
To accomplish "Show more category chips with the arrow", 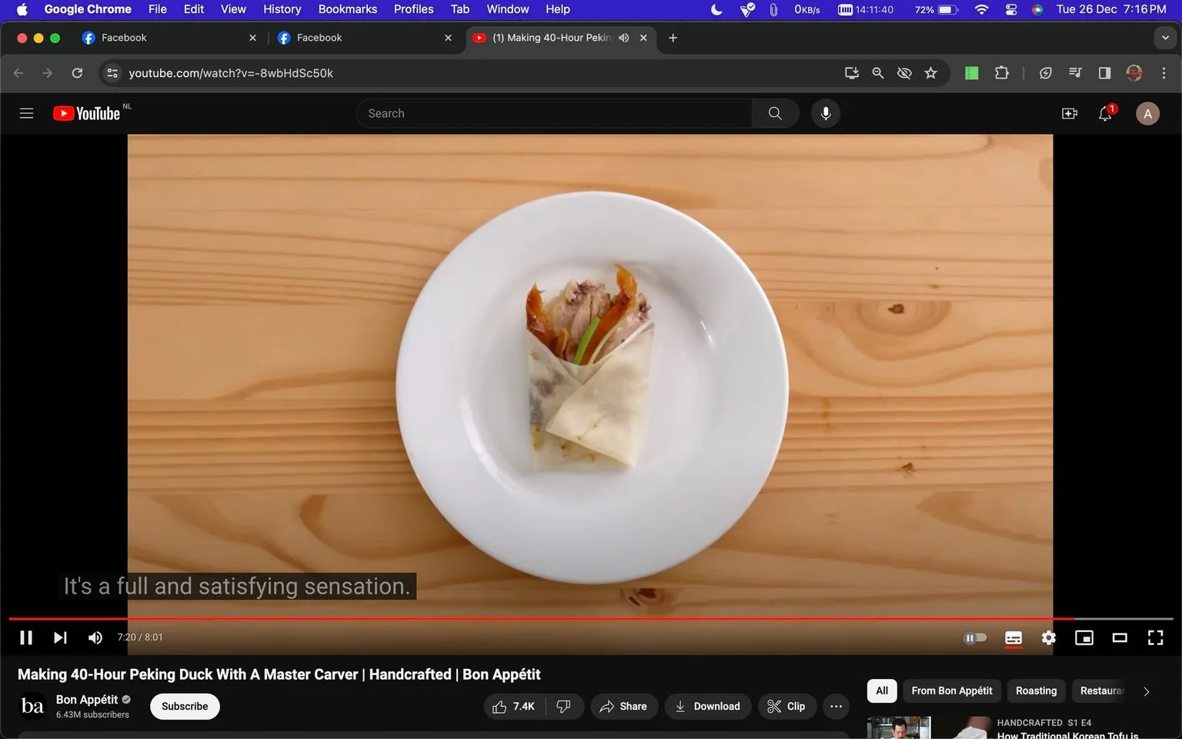I will [x=1146, y=691].
